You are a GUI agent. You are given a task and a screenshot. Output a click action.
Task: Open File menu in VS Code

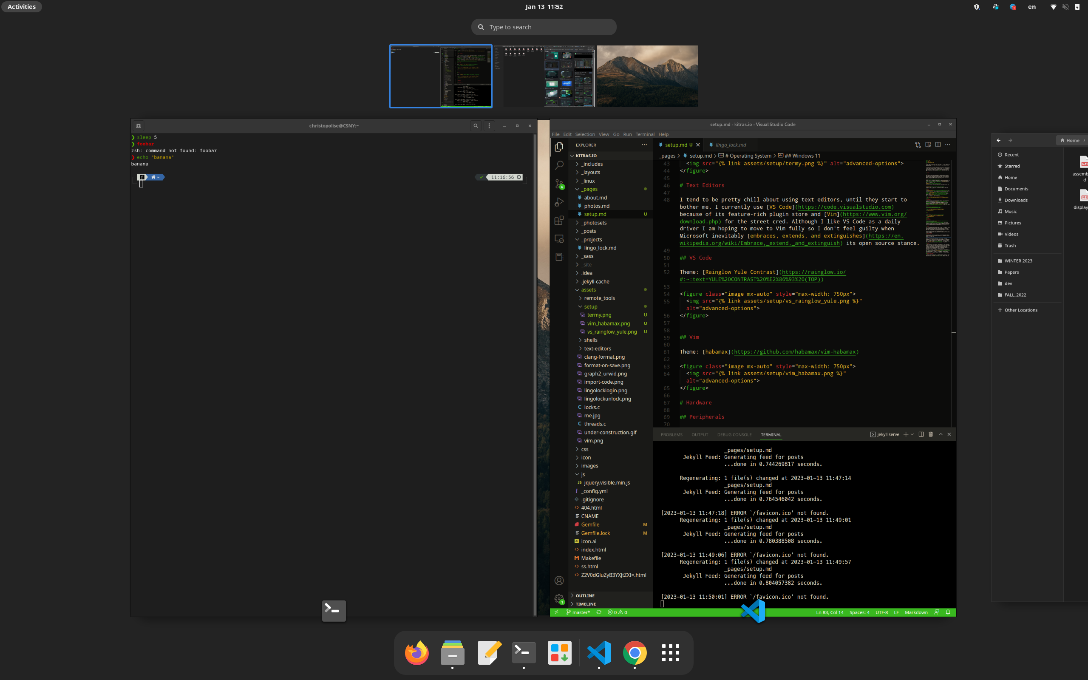coord(556,134)
